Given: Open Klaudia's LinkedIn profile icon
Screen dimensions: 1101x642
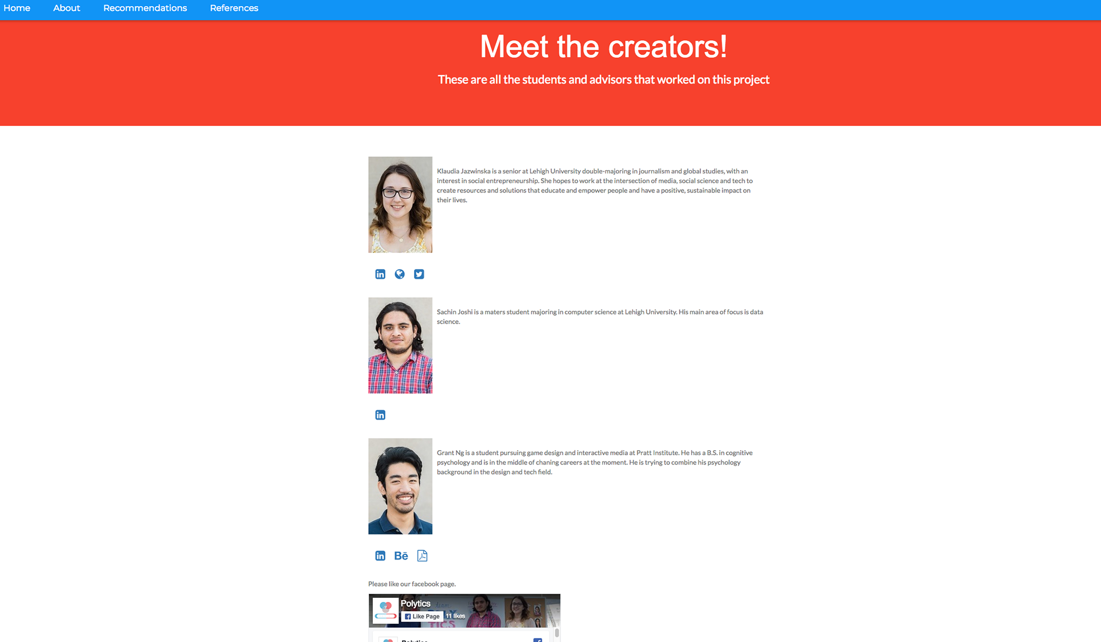Looking at the screenshot, I should coord(380,274).
